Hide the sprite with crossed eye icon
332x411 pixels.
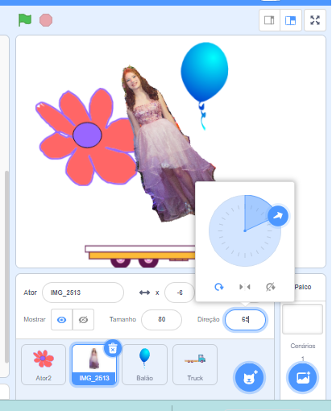coord(83,320)
